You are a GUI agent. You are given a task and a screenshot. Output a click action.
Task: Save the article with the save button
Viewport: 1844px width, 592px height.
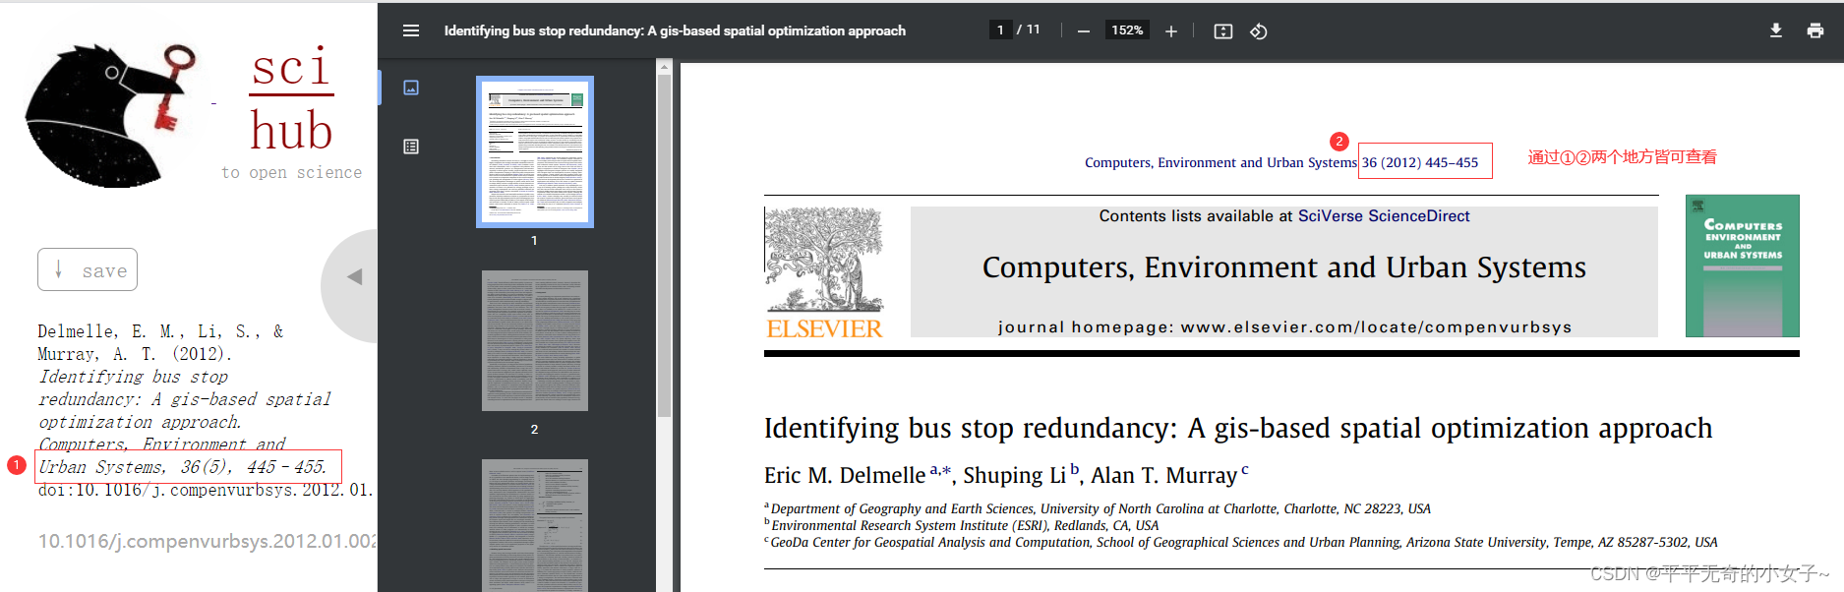pyautogui.click(x=88, y=269)
